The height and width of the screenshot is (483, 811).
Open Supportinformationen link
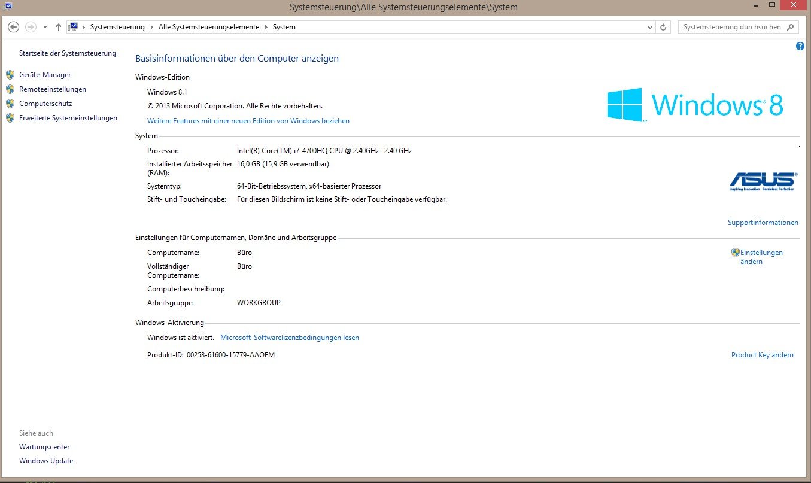(763, 223)
